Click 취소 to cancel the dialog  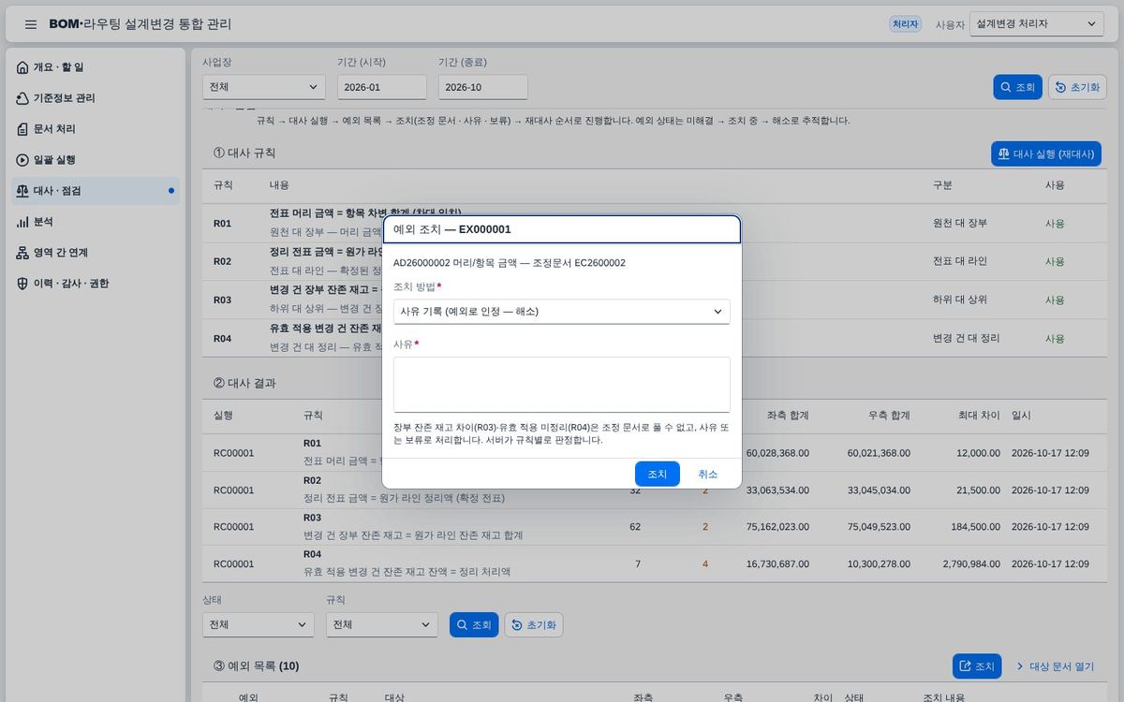click(708, 474)
